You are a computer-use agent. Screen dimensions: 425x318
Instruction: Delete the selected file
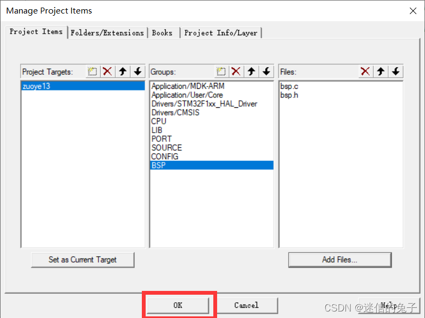tap(365, 72)
